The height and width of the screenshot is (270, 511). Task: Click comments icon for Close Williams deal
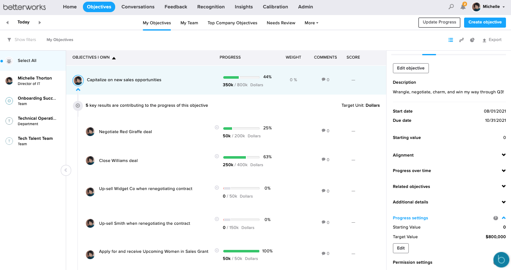(x=323, y=159)
